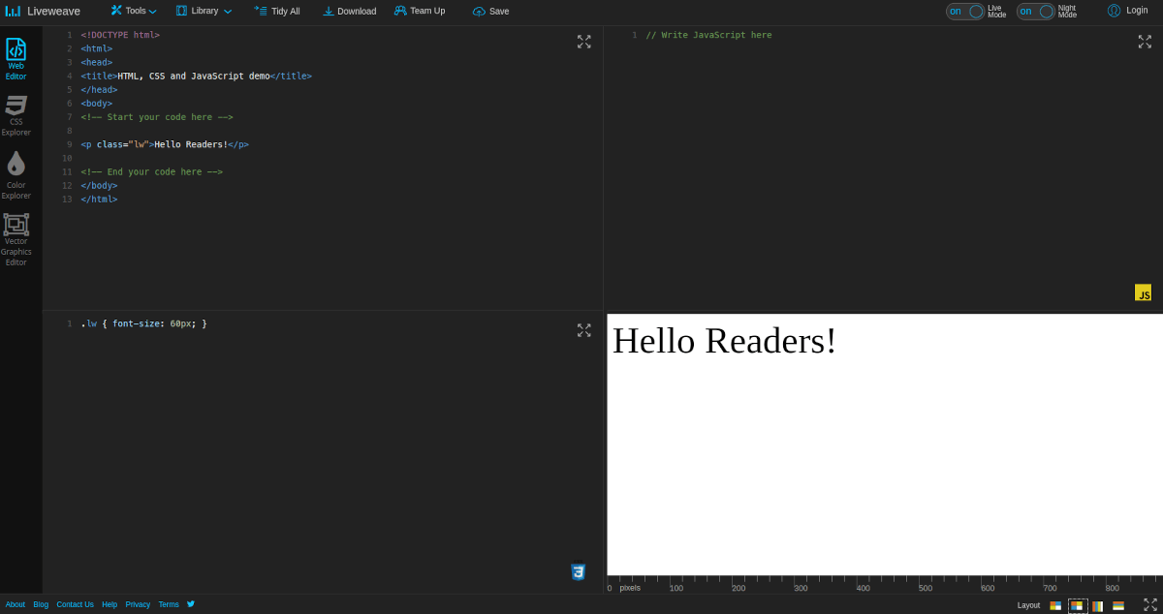Viewport: 1163px width, 614px height.
Task: Open the Twitter bird link
Action: tap(191, 603)
